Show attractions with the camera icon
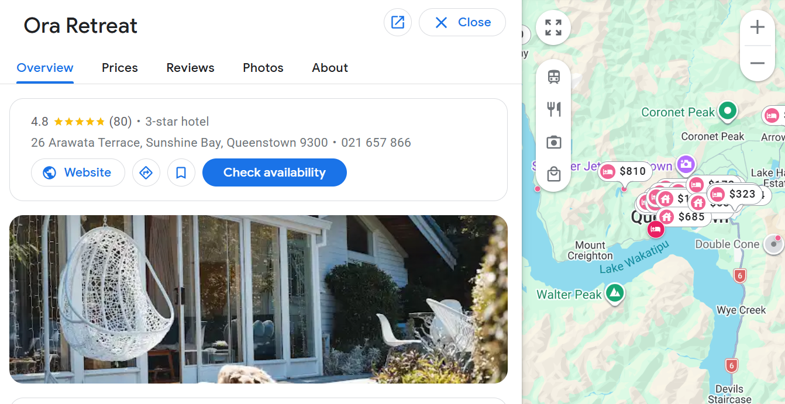Viewport: 785px width, 404px height. pos(554,142)
